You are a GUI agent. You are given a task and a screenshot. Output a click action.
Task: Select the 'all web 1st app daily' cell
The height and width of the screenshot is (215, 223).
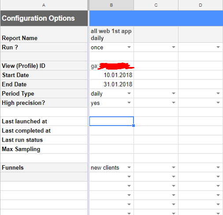pyautogui.click(x=111, y=34)
